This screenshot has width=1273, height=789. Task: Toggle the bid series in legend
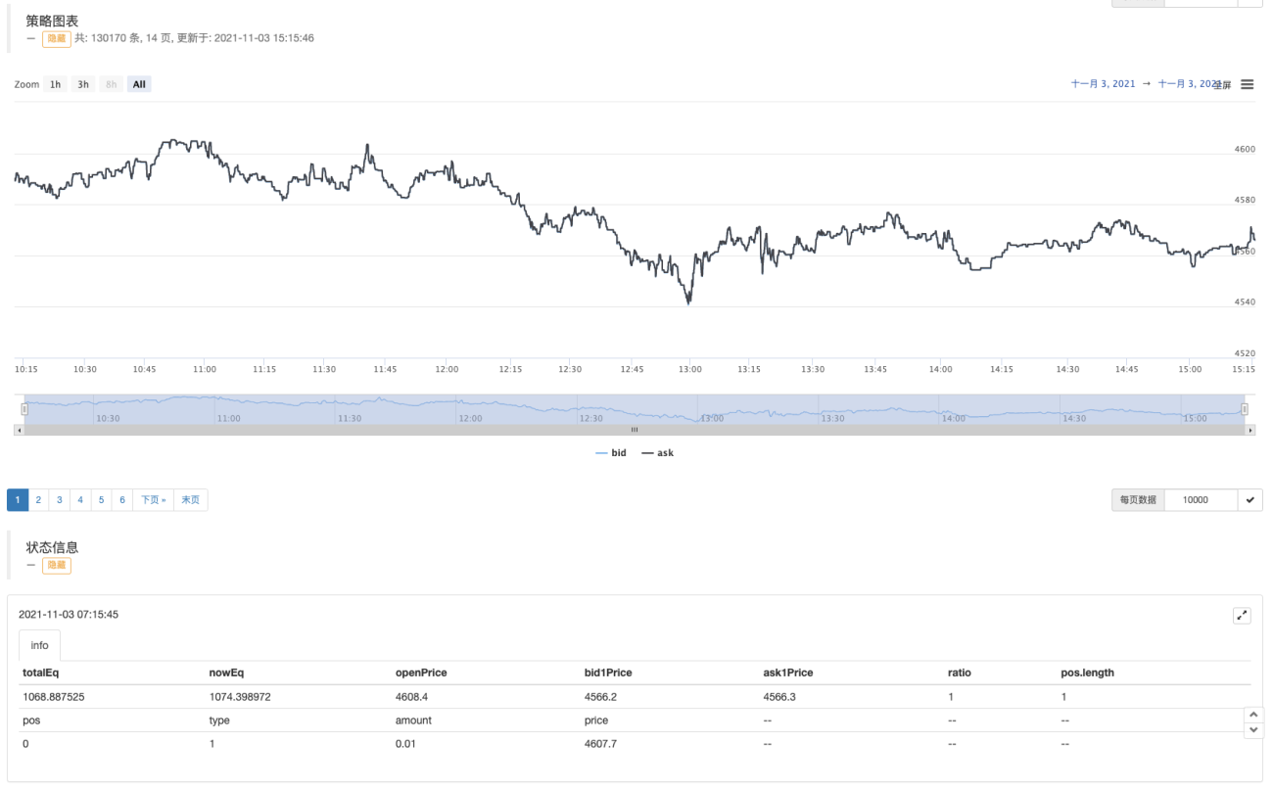pyautogui.click(x=611, y=453)
